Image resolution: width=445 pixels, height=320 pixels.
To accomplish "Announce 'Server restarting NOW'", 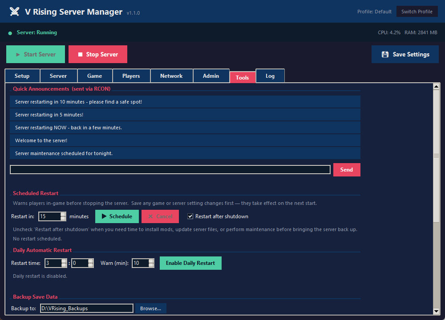I will 185,128.
